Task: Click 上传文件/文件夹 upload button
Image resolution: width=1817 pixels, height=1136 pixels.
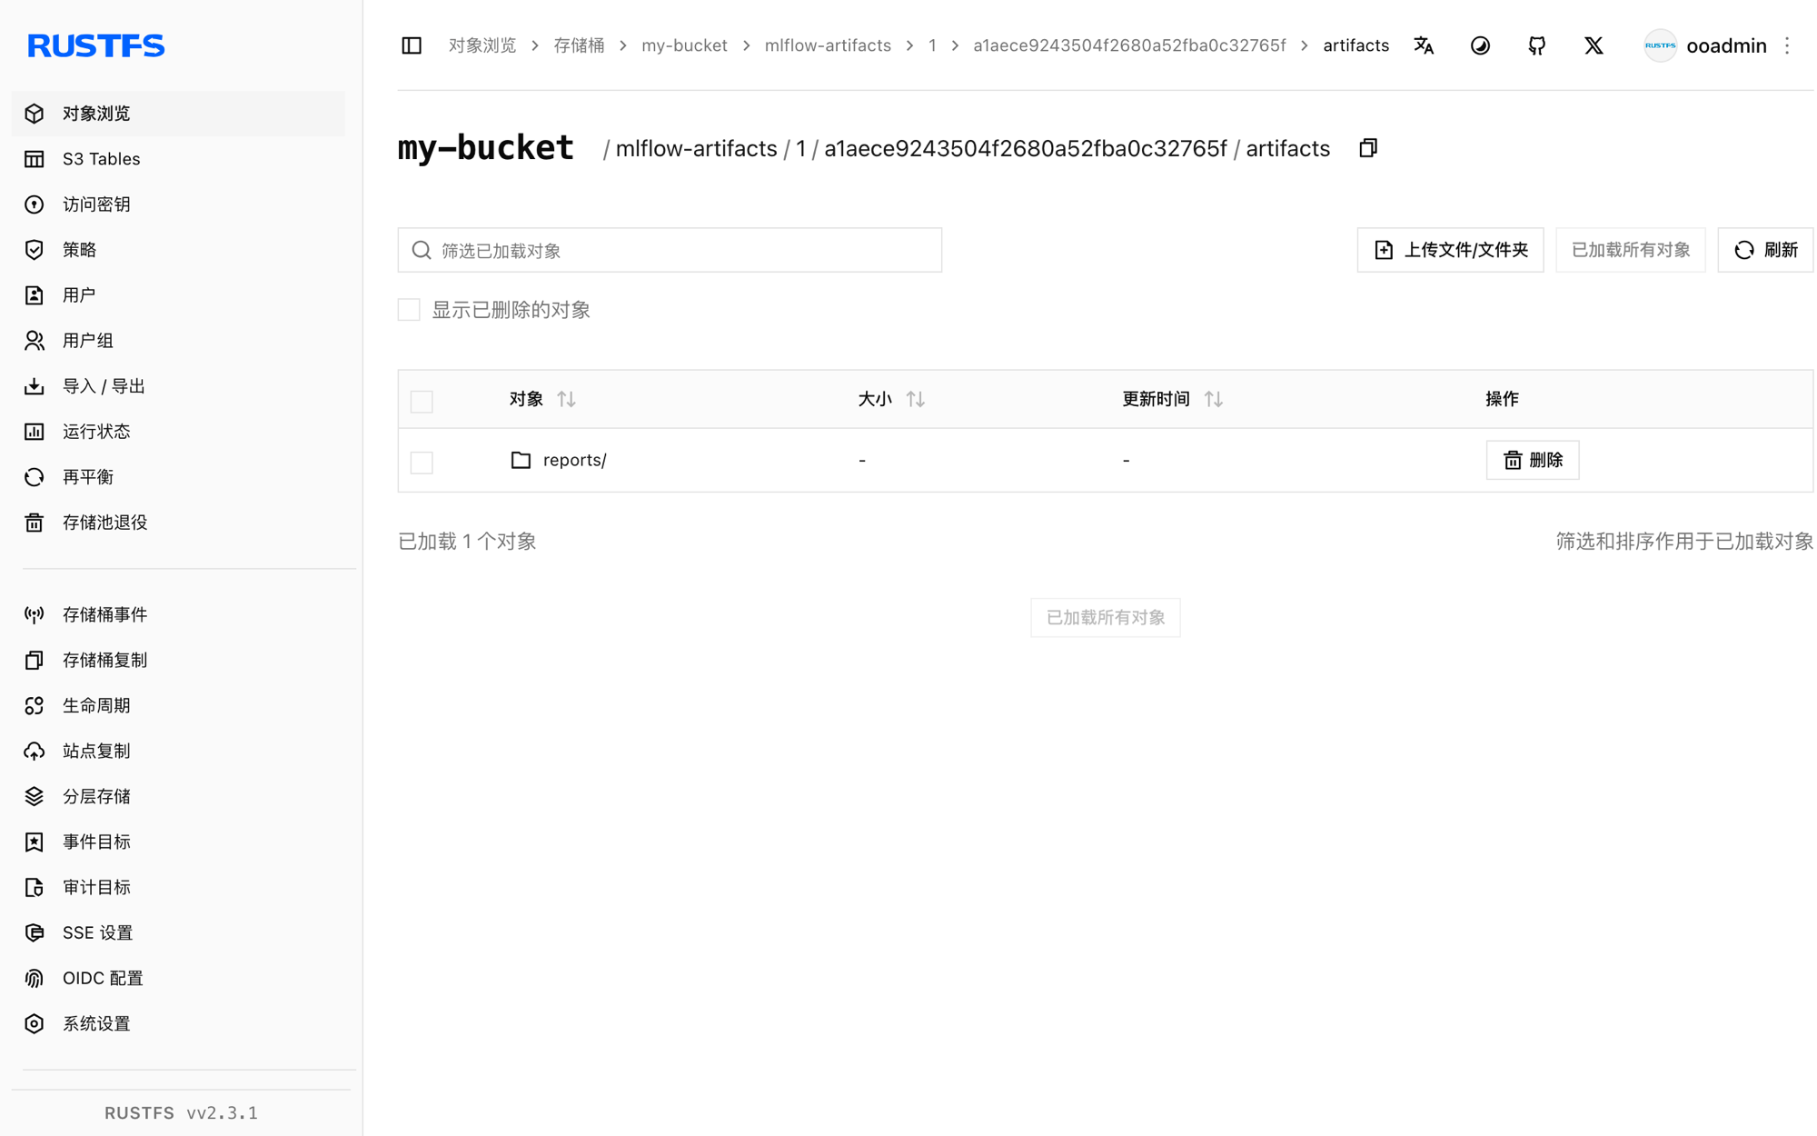Action: (1450, 250)
